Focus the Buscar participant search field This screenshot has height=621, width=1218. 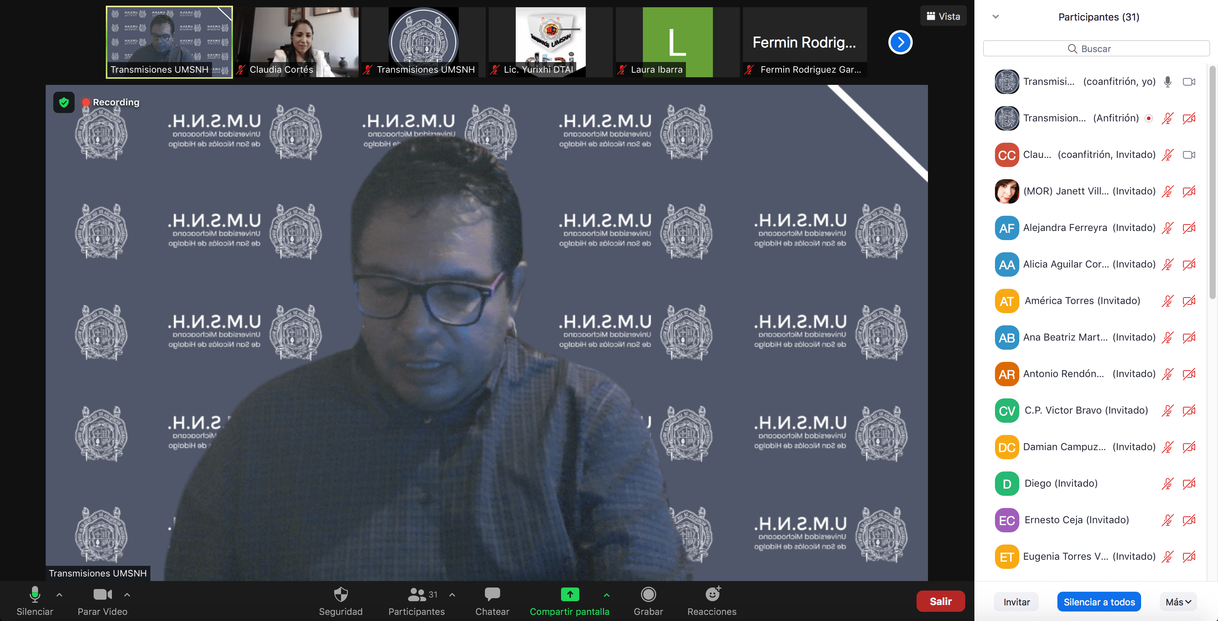[1096, 49]
